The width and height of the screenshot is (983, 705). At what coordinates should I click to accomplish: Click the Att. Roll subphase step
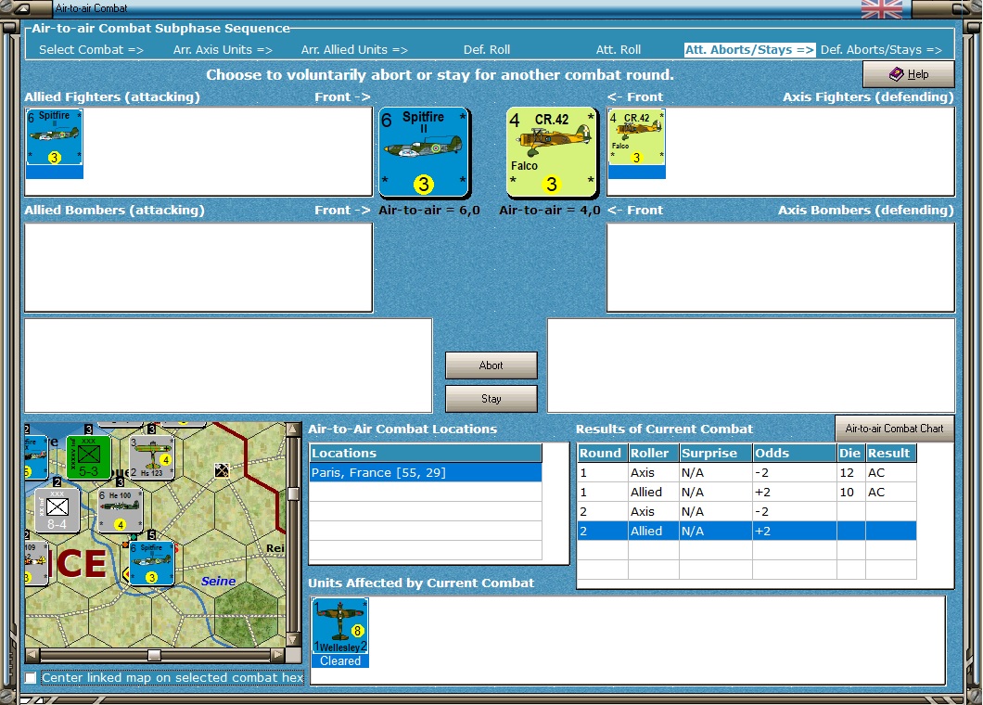coord(619,49)
